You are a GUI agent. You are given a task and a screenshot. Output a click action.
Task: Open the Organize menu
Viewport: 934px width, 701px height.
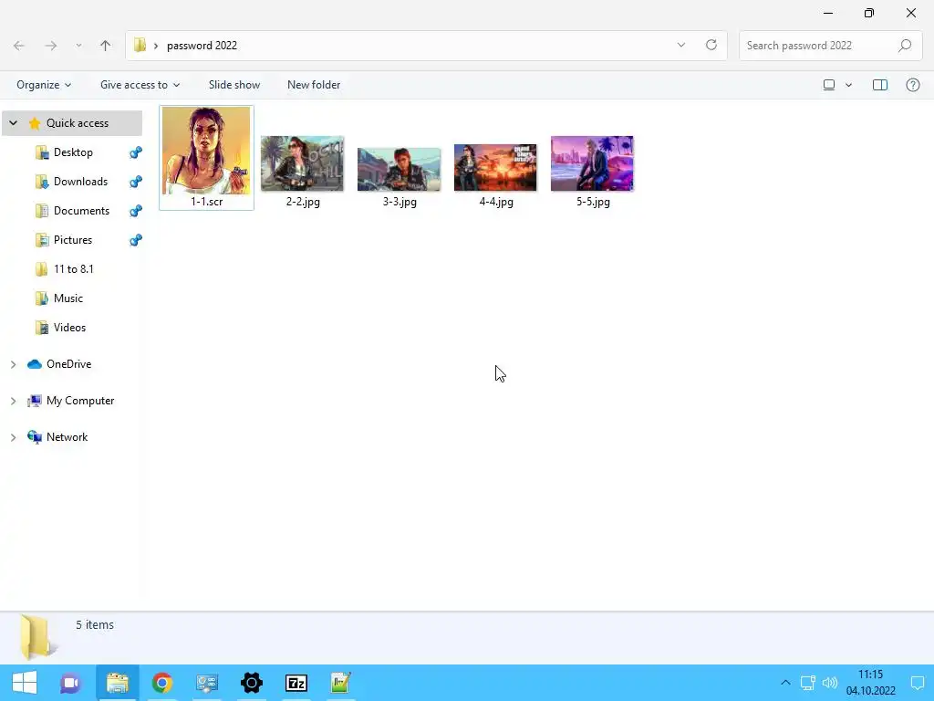[x=44, y=85]
